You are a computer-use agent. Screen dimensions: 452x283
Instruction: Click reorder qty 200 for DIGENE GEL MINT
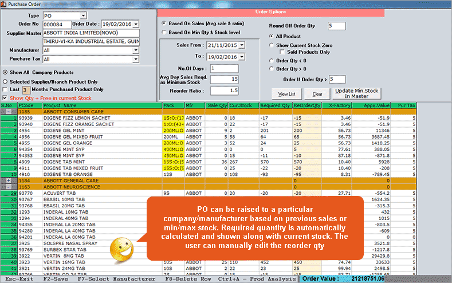point(307,131)
